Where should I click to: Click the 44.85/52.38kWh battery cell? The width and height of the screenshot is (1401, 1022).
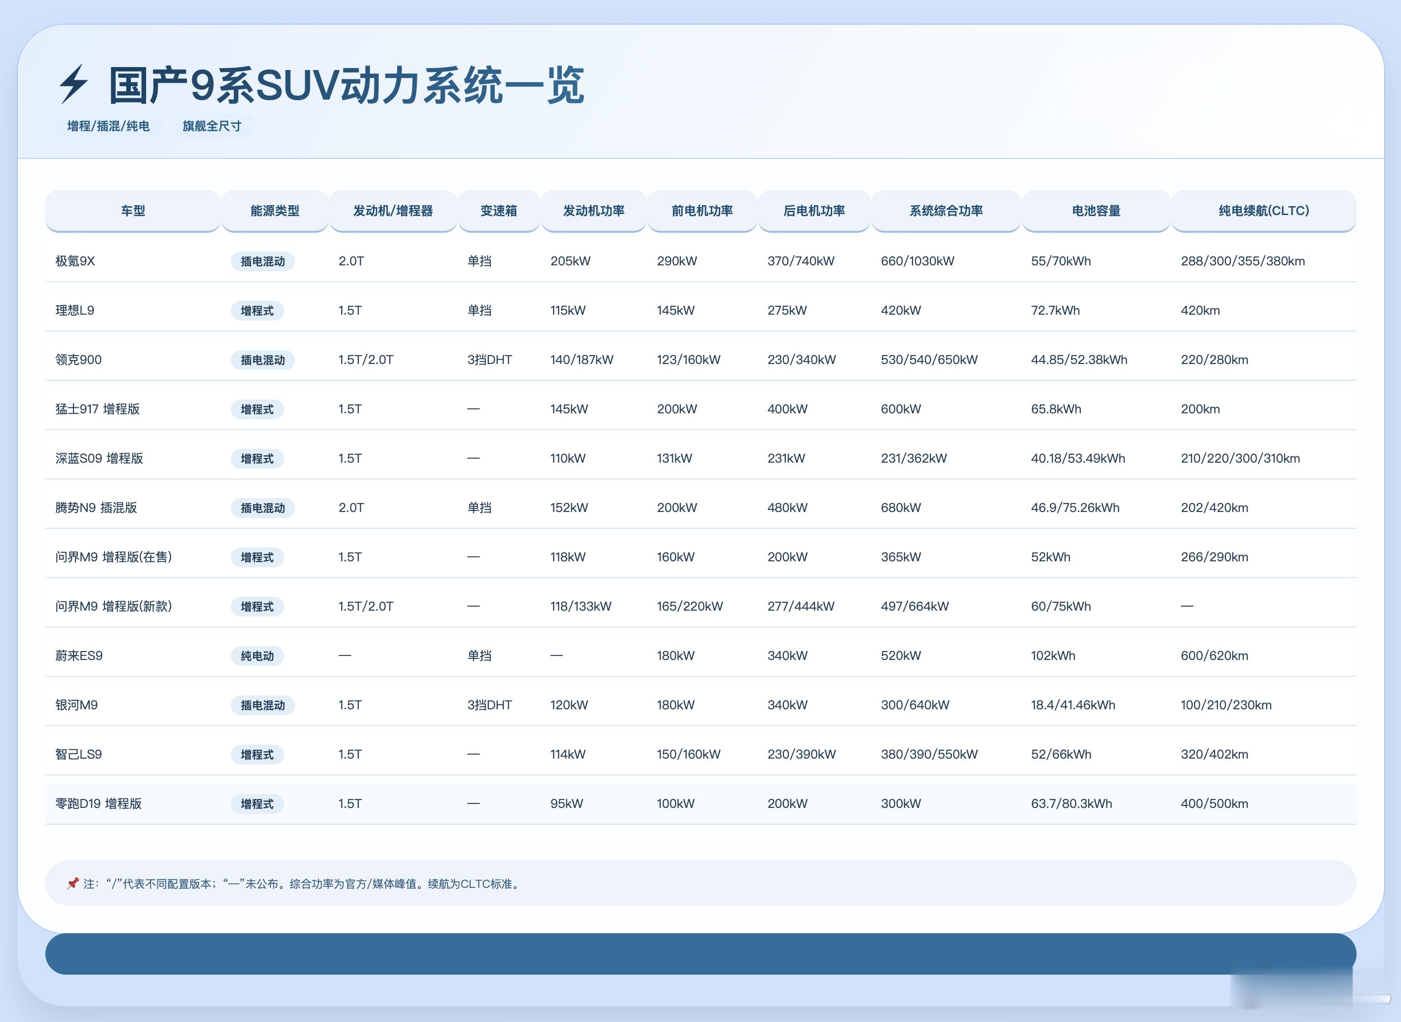coord(1079,360)
